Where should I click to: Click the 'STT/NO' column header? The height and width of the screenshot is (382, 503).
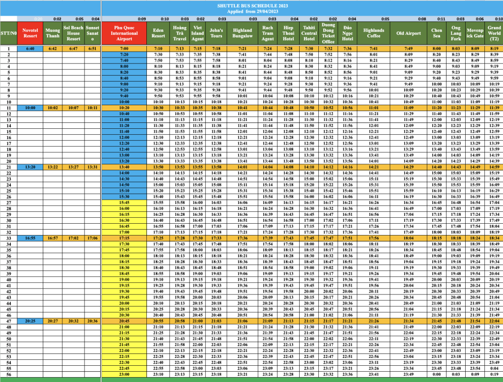click(x=9, y=33)
